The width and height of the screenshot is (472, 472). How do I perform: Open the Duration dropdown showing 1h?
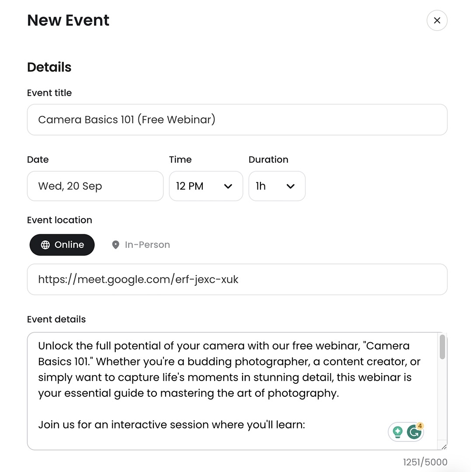(x=277, y=186)
